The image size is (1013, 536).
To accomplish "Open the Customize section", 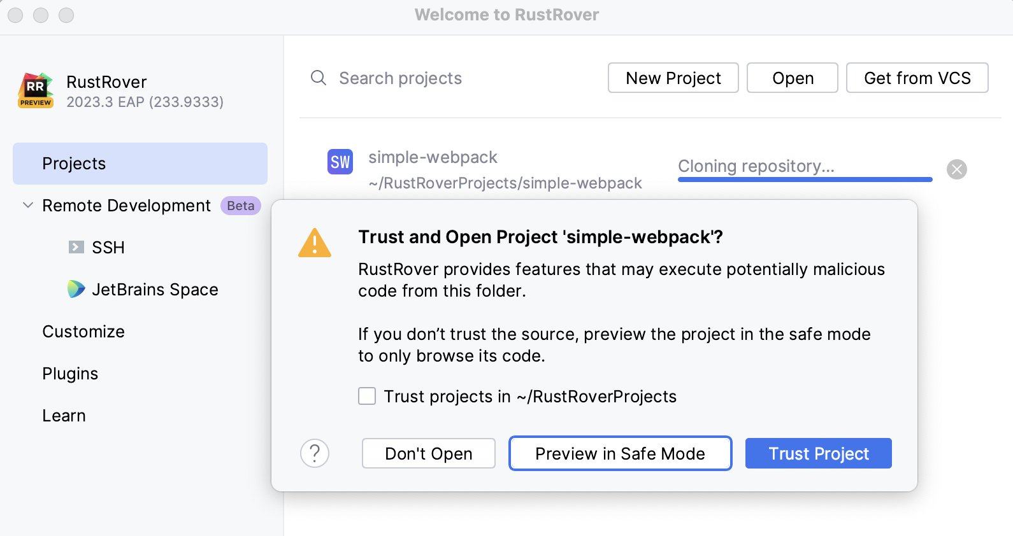I will point(83,331).
